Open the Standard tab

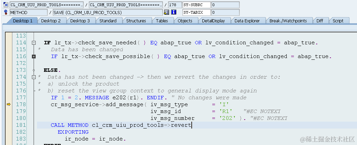point(108,21)
